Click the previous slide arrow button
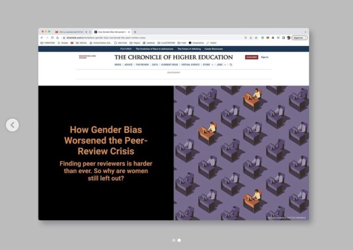The height and width of the screenshot is (250, 353). tap(13, 124)
